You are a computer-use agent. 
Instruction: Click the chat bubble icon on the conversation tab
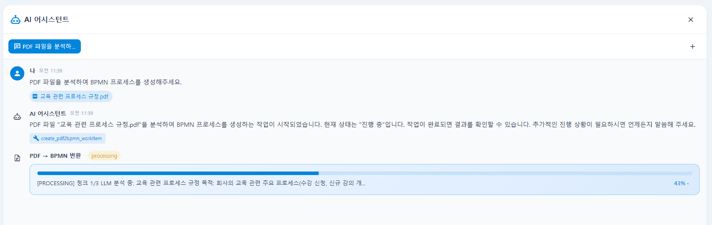click(x=17, y=46)
